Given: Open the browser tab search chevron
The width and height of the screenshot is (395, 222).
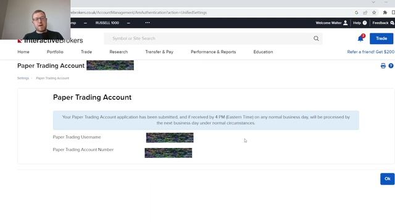Looking at the screenshot, I should (x=373, y=2).
